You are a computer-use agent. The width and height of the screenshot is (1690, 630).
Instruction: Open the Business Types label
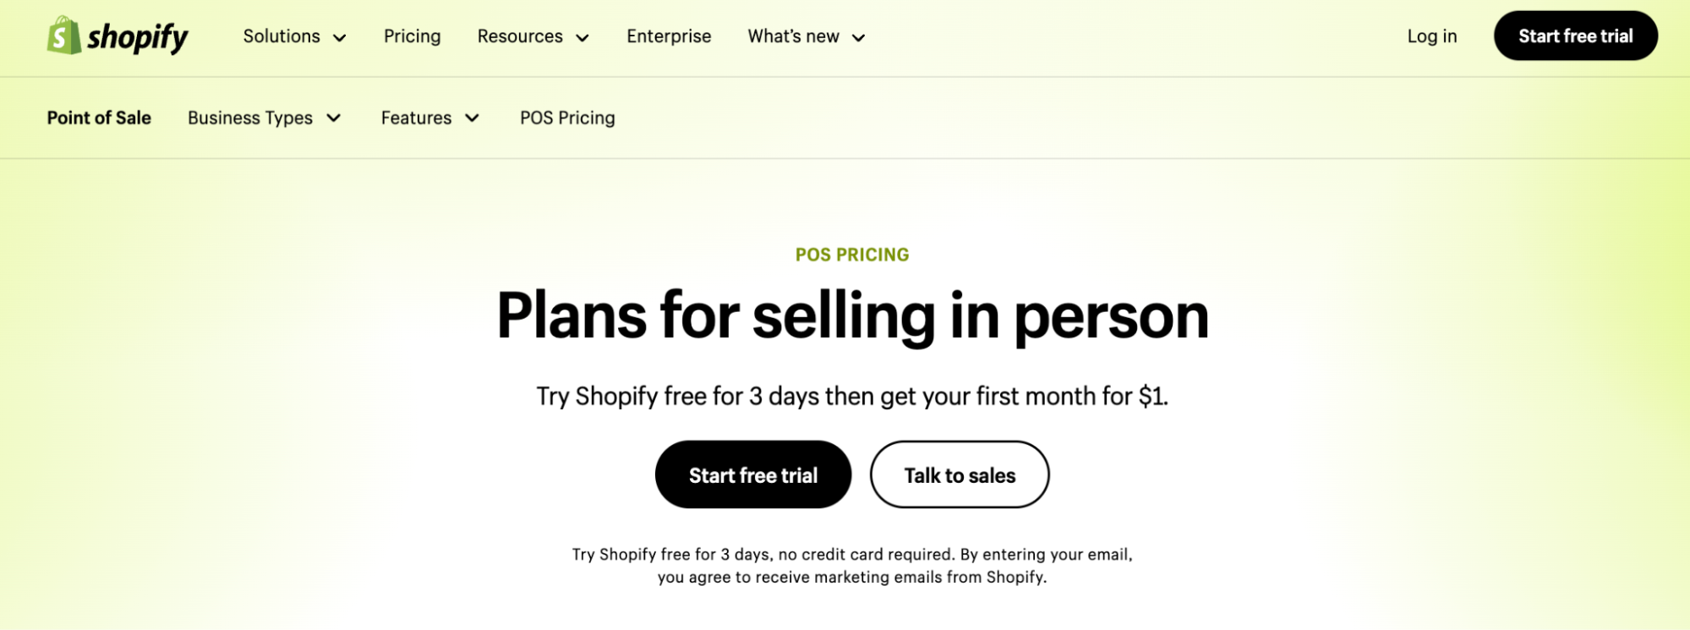click(250, 118)
